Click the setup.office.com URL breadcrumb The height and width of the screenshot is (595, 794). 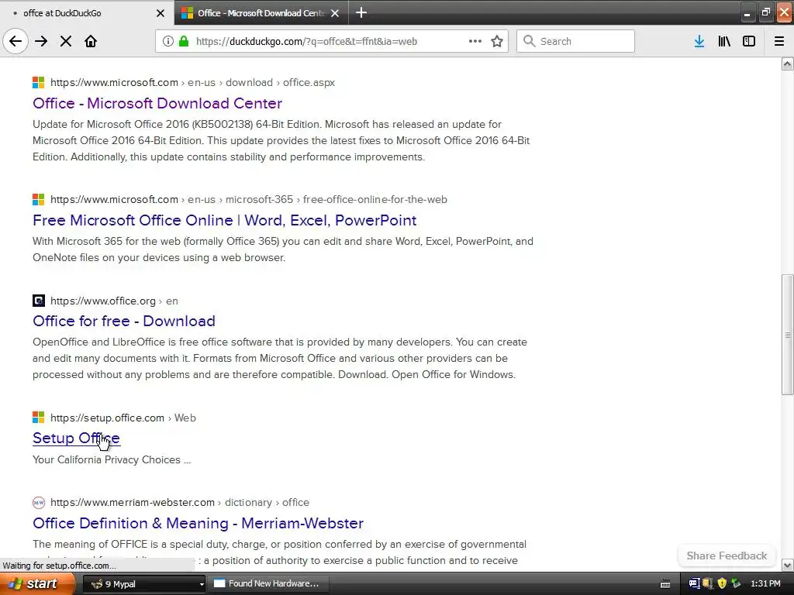tap(123, 418)
